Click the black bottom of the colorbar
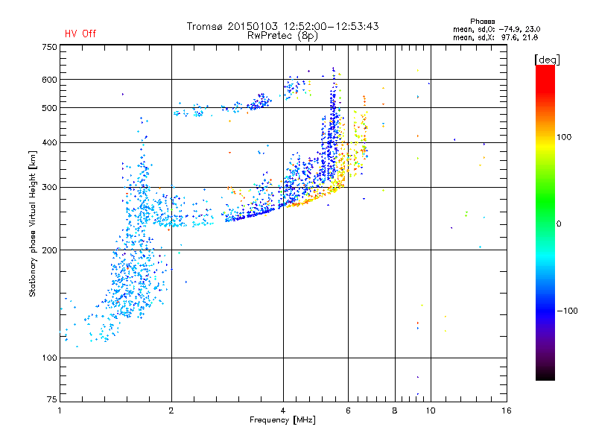 tap(545, 375)
